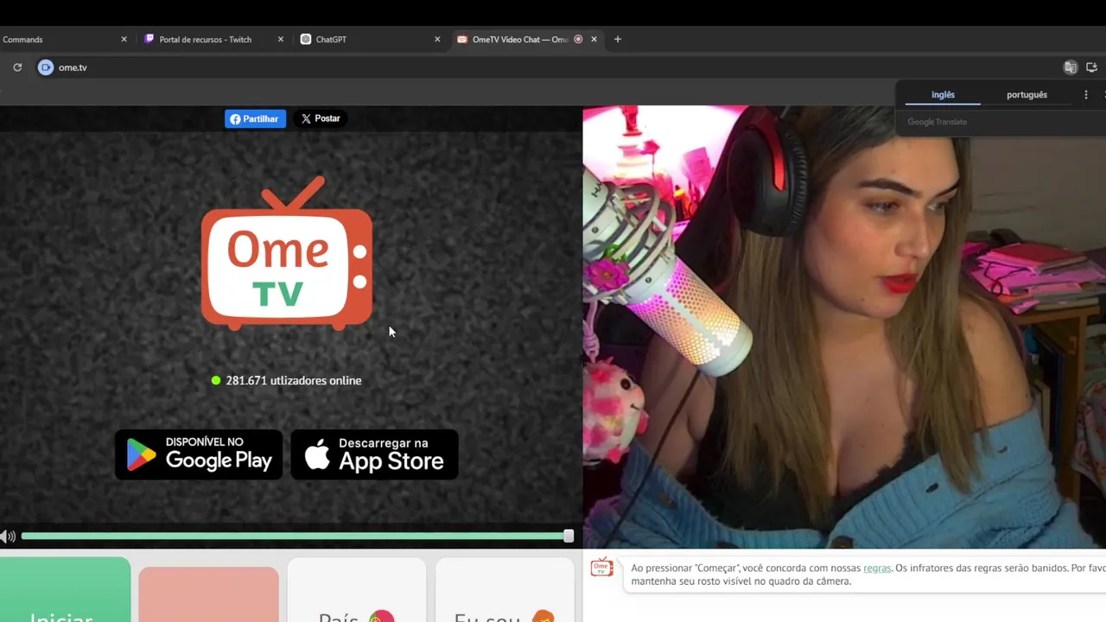
Task: Switch to Portal de recursos - Twitch tab
Action: 214,39
